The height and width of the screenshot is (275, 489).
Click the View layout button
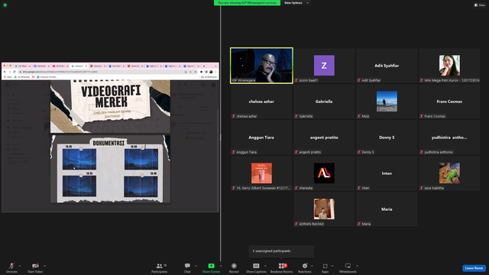tap(480, 5)
